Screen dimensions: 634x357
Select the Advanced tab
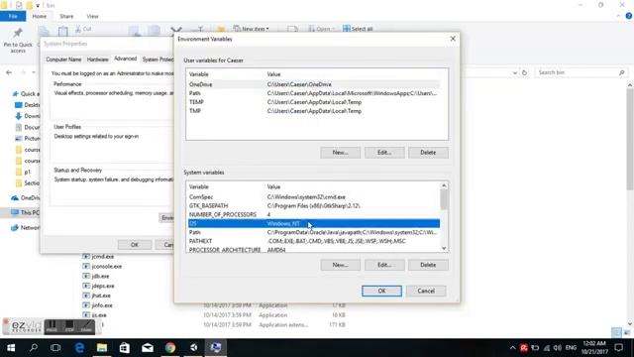click(126, 59)
